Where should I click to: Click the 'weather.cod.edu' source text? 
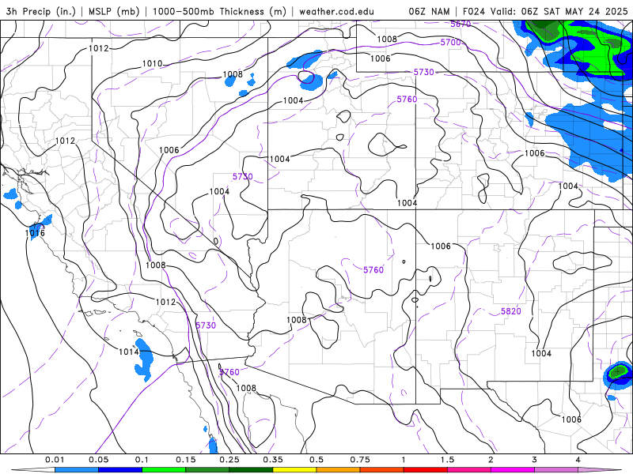tap(336, 11)
